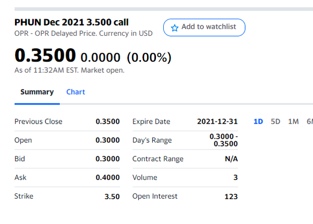Switch to the Chart tab
The height and width of the screenshot is (224, 313).
pos(76,92)
